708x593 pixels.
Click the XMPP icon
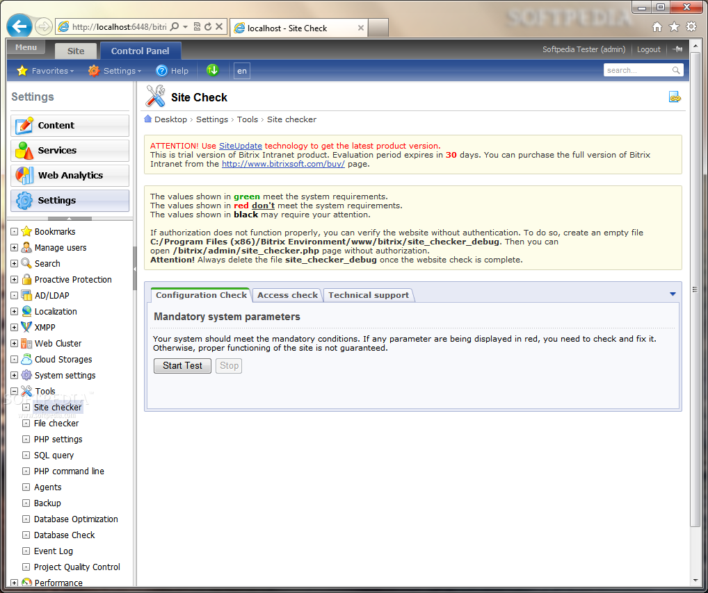[x=26, y=327]
